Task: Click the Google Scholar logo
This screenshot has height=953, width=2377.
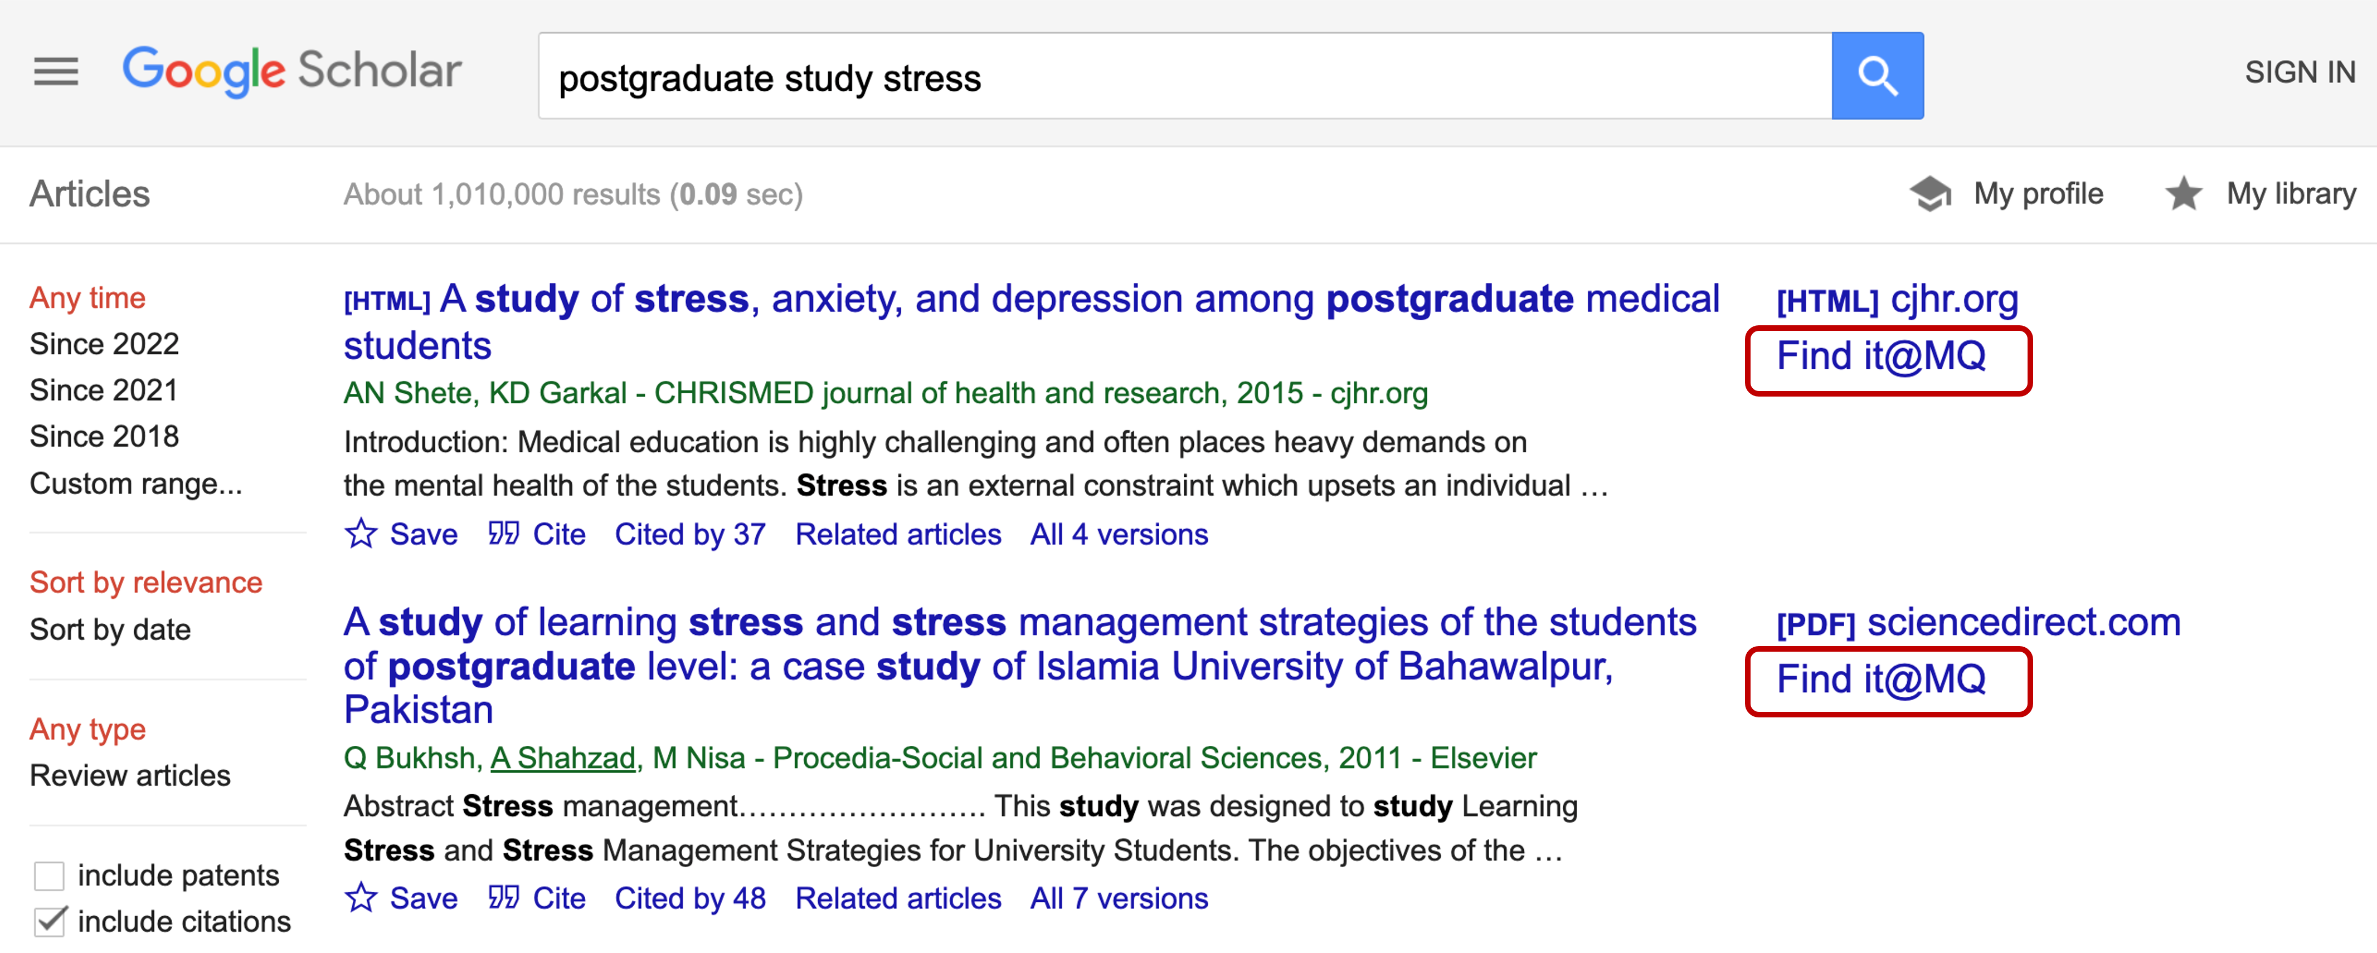Action: [291, 71]
